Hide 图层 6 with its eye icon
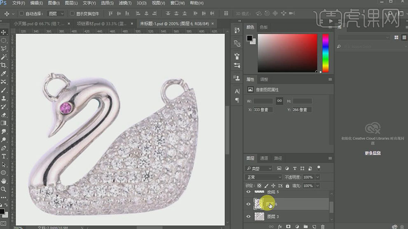The image size is (408, 229). point(249,204)
